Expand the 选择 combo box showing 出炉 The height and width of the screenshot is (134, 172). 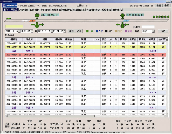tap(153, 31)
